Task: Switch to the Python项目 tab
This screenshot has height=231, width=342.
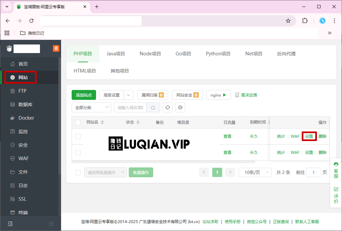Action: click(x=218, y=53)
